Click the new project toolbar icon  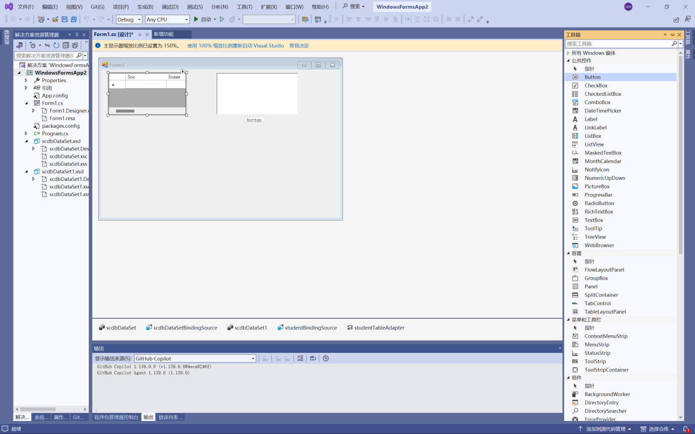click(41, 19)
